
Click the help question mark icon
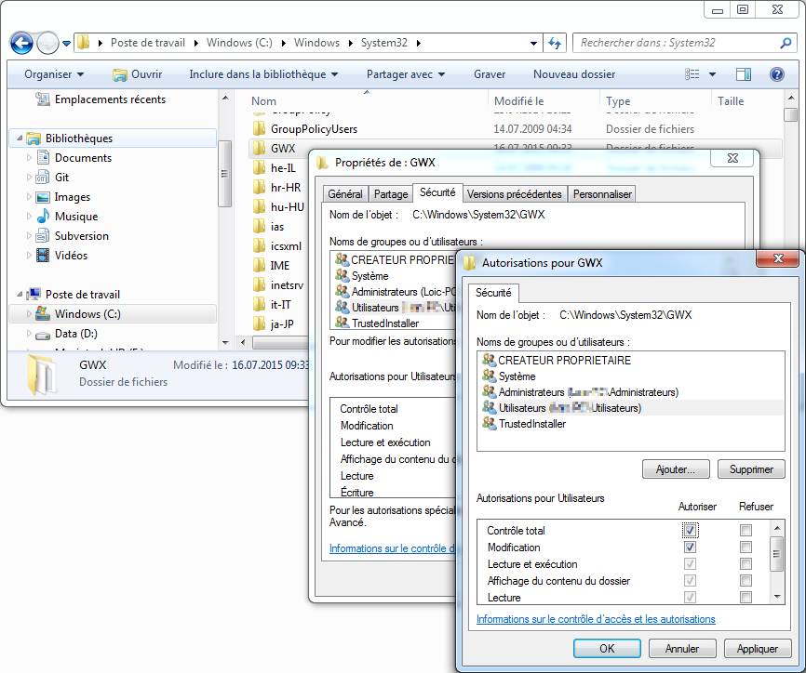776,74
